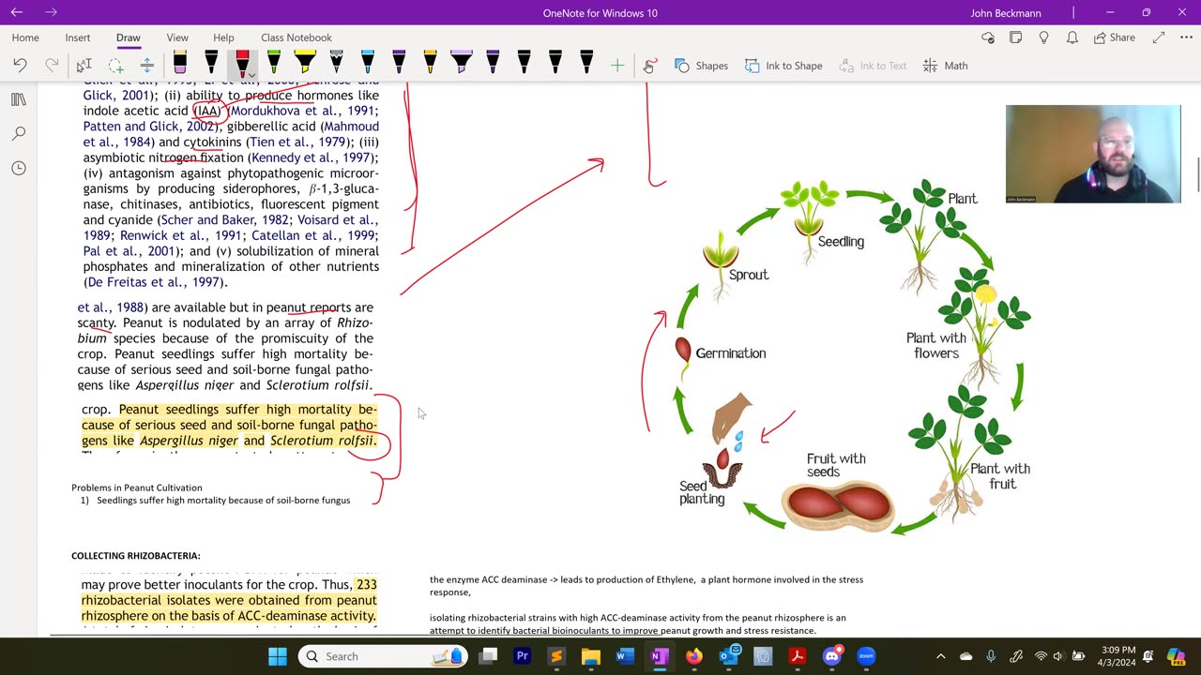
Task: Open the View tab
Action: coord(177,37)
